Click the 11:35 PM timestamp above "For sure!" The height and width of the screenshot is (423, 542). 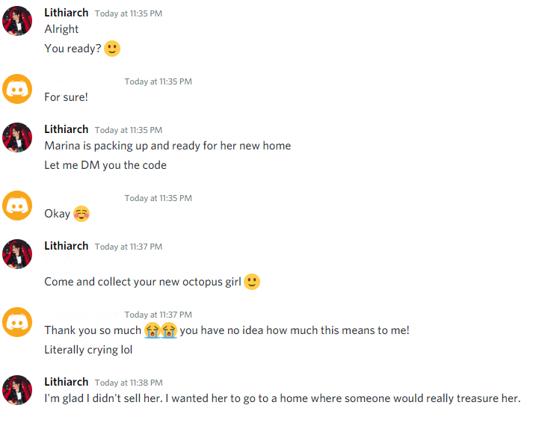(x=158, y=81)
